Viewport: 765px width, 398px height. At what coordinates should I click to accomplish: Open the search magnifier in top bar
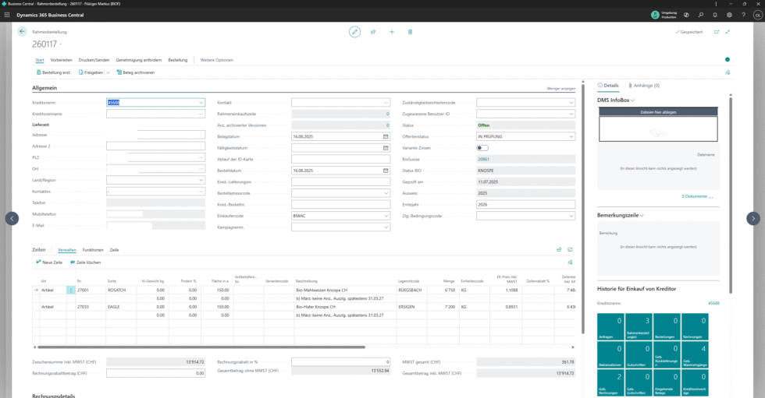pyautogui.click(x=702, y=15)
